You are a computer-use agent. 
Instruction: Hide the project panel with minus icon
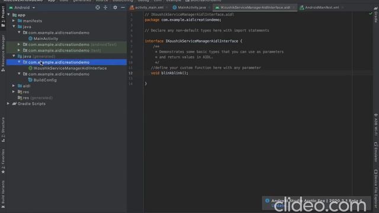point(123,8)
